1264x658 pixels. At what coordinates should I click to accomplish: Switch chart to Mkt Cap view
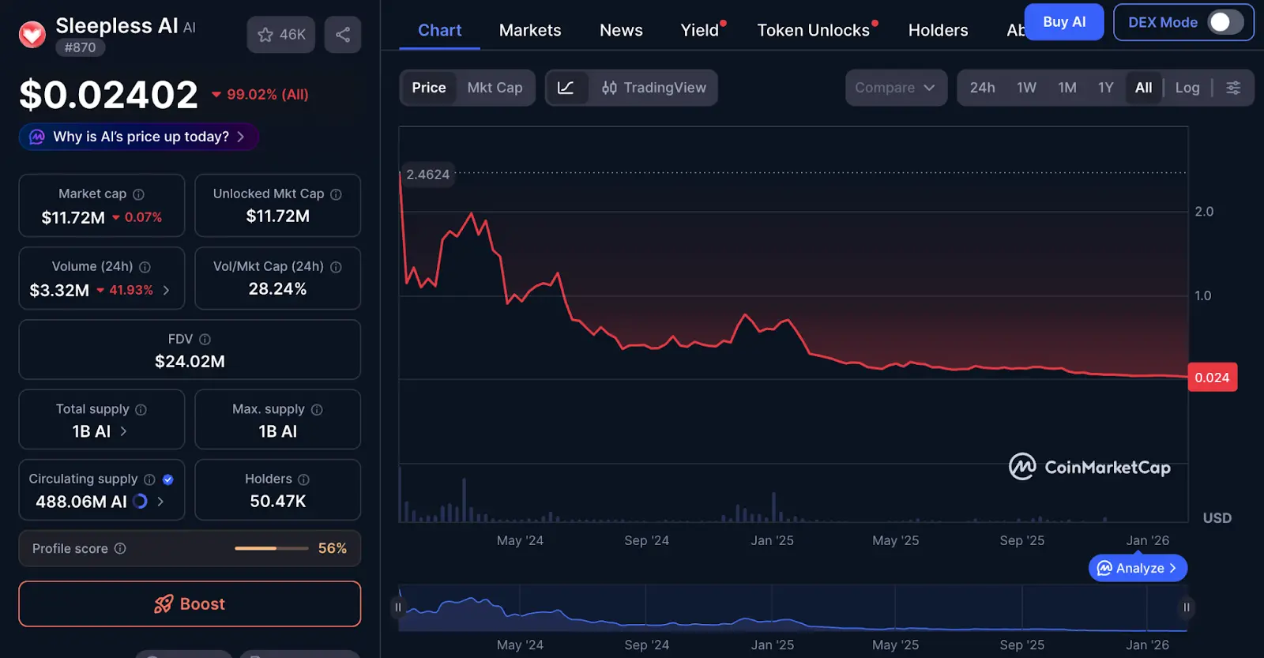(495, 88)
